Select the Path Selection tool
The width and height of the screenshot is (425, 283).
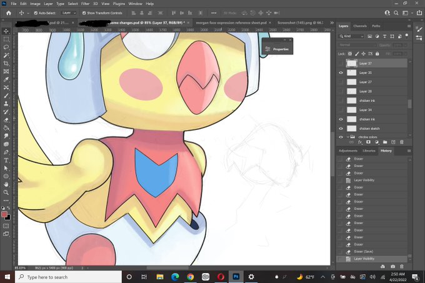pyautogui.click(x=6, y=168)
